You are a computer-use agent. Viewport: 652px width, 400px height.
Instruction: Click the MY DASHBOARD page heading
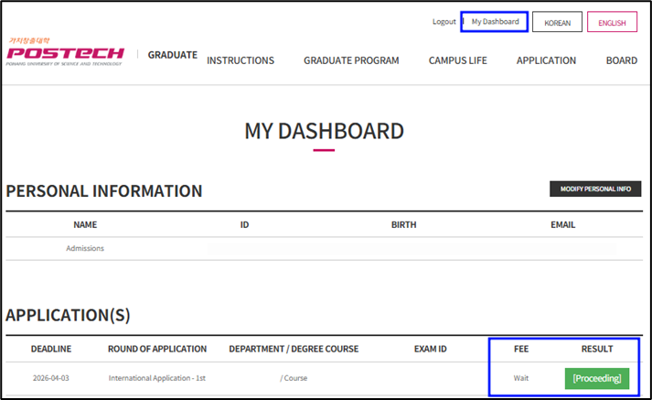click(x=324, y=131)
